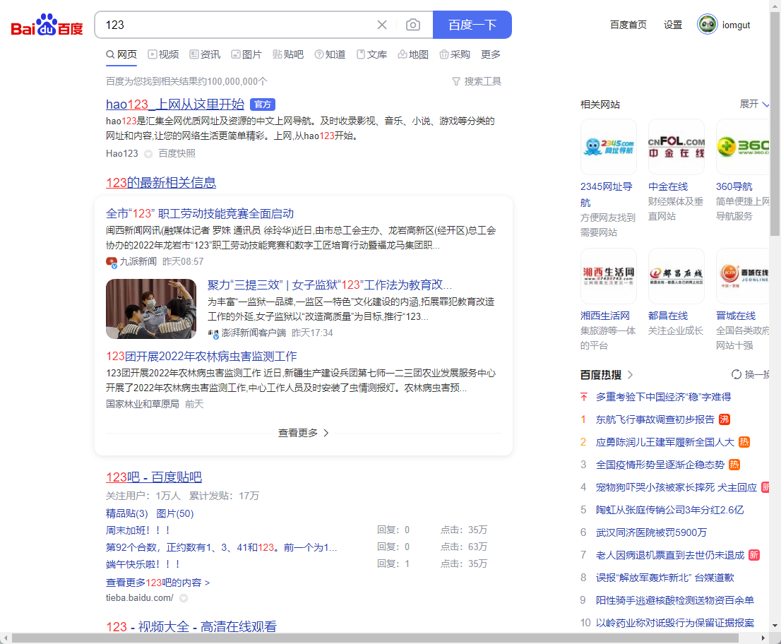Image resolution: width=781 pixels, height=644 pixels.
Task: Open the 百度热搜 heading arrow
Action: (x=630, y=374)
